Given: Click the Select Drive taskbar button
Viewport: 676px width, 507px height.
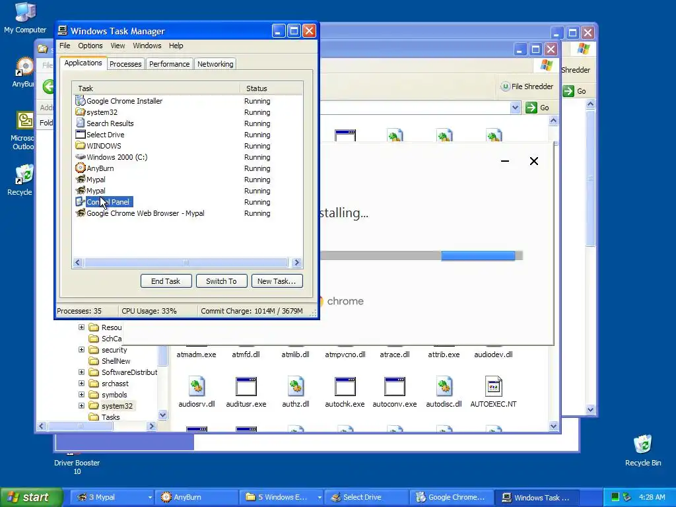Looking at the screenshot, I should tap(365, 497).
